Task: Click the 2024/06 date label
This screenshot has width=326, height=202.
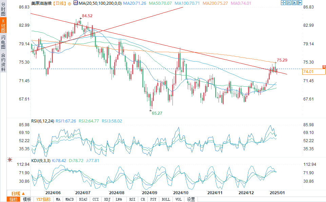Action: point(53,193)
